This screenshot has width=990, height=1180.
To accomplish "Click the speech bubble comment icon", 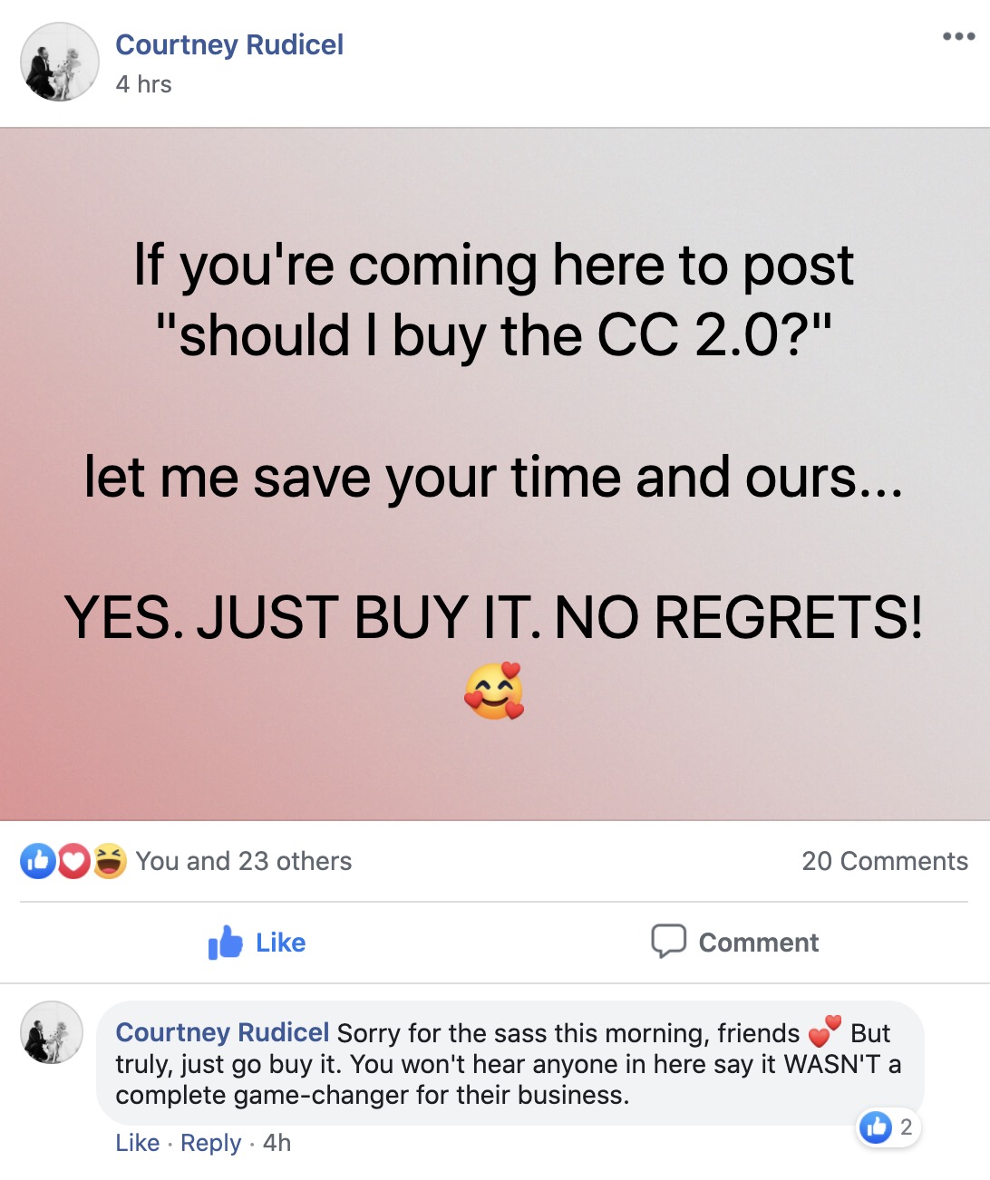I will point(669,942).
